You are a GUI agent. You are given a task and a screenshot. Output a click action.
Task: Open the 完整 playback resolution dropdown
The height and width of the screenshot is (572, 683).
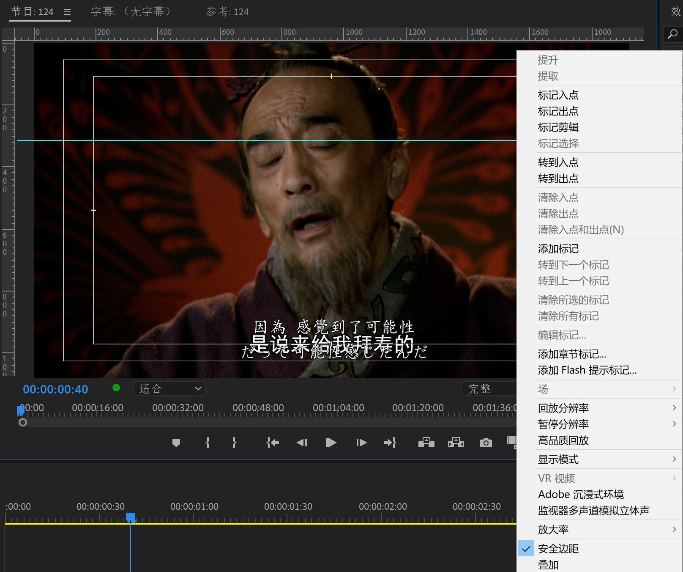(489, 388)
